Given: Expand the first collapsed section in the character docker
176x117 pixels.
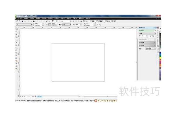Looking at the screenshot, I should click(x=147, y=43).
